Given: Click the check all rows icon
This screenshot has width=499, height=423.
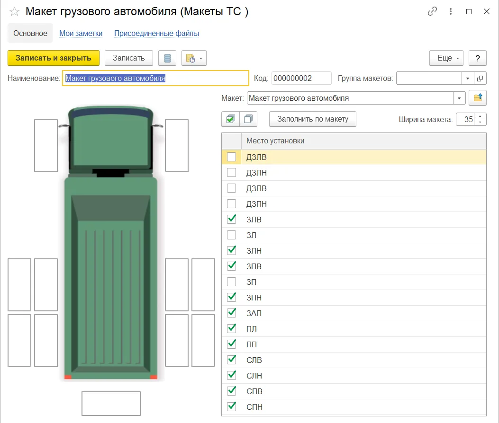Looking at the screenshot, I should [x=230, y=119].
